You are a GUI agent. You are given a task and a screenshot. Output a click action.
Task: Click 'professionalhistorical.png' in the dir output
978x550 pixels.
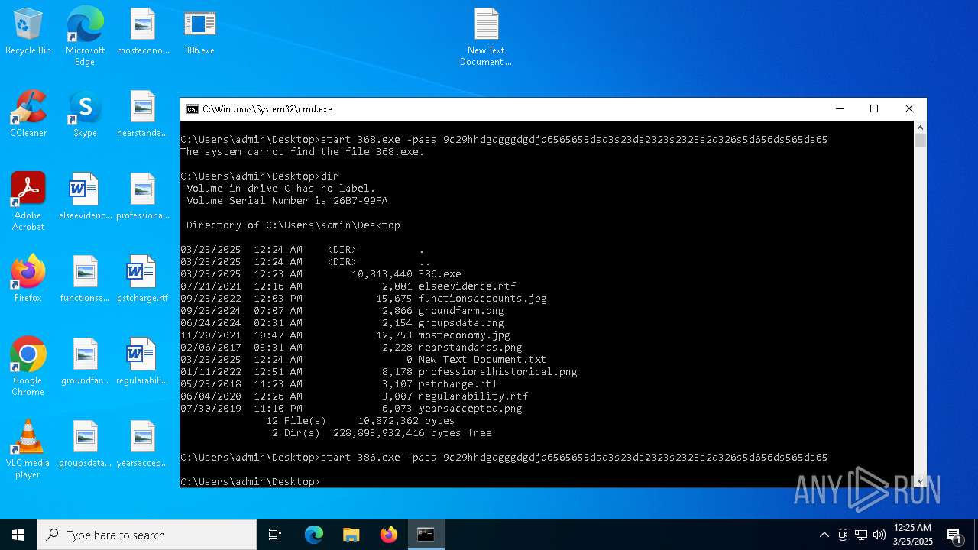tap(498, 372)
